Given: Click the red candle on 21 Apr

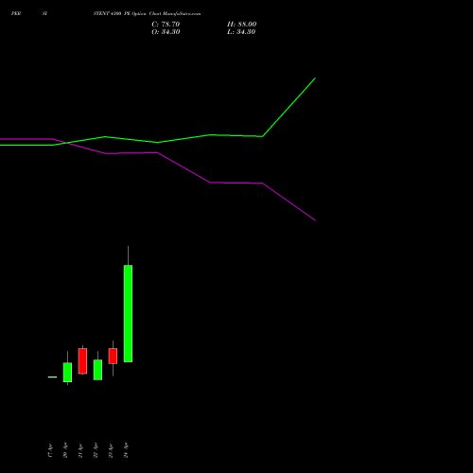Looking at the screenshot, I should (82, 361).
